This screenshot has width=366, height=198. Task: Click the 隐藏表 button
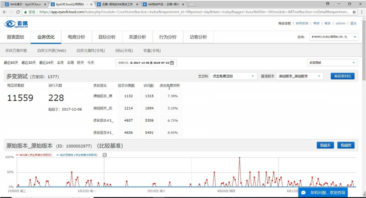(325, 145)
